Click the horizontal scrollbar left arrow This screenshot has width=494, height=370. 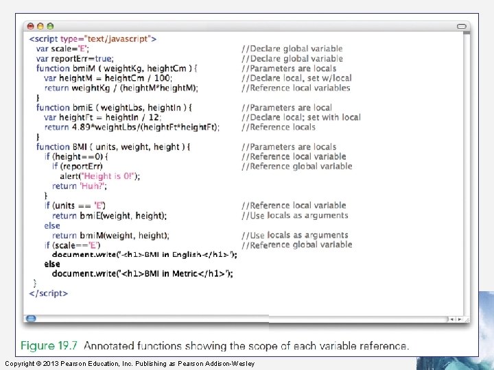point(451,319)
